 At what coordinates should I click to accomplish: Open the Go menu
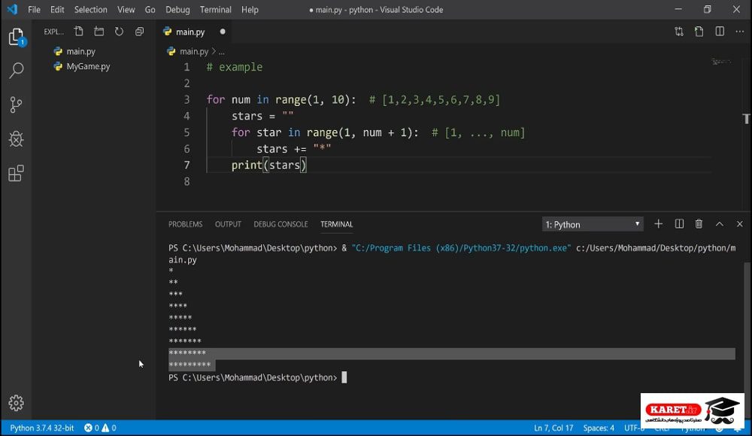pos(150,10)
